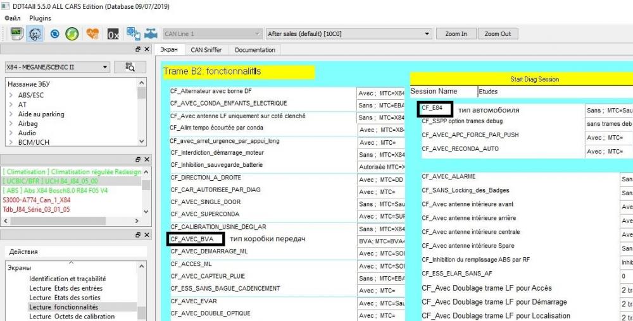
Task: Open Identification et traçabilité screen
Action: pos(68,279)
